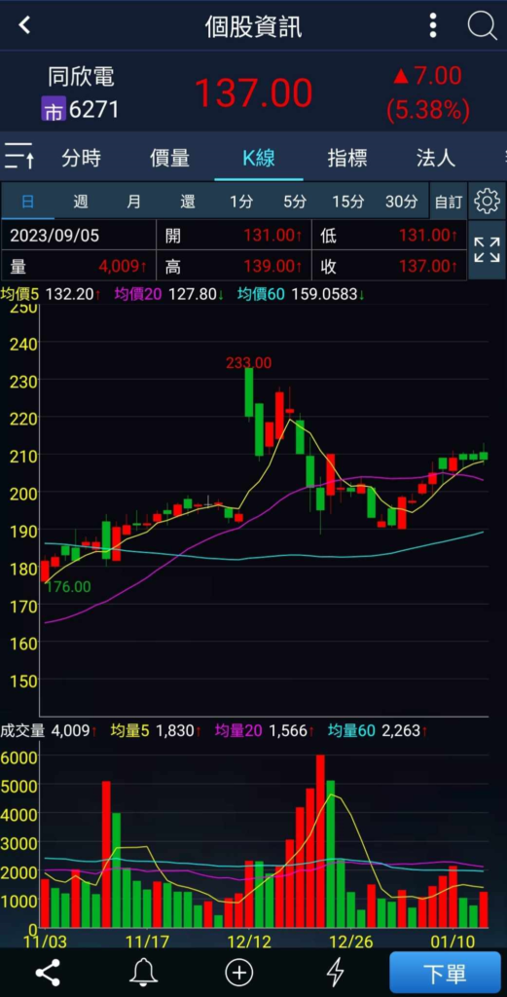Open the search magnifier icon
507x997 pixels.
point(483,26)
